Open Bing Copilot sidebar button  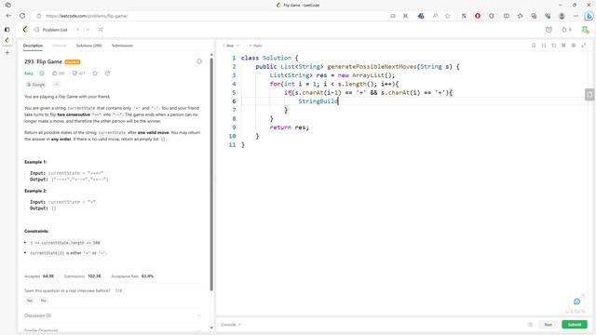[x=589, y=16]
